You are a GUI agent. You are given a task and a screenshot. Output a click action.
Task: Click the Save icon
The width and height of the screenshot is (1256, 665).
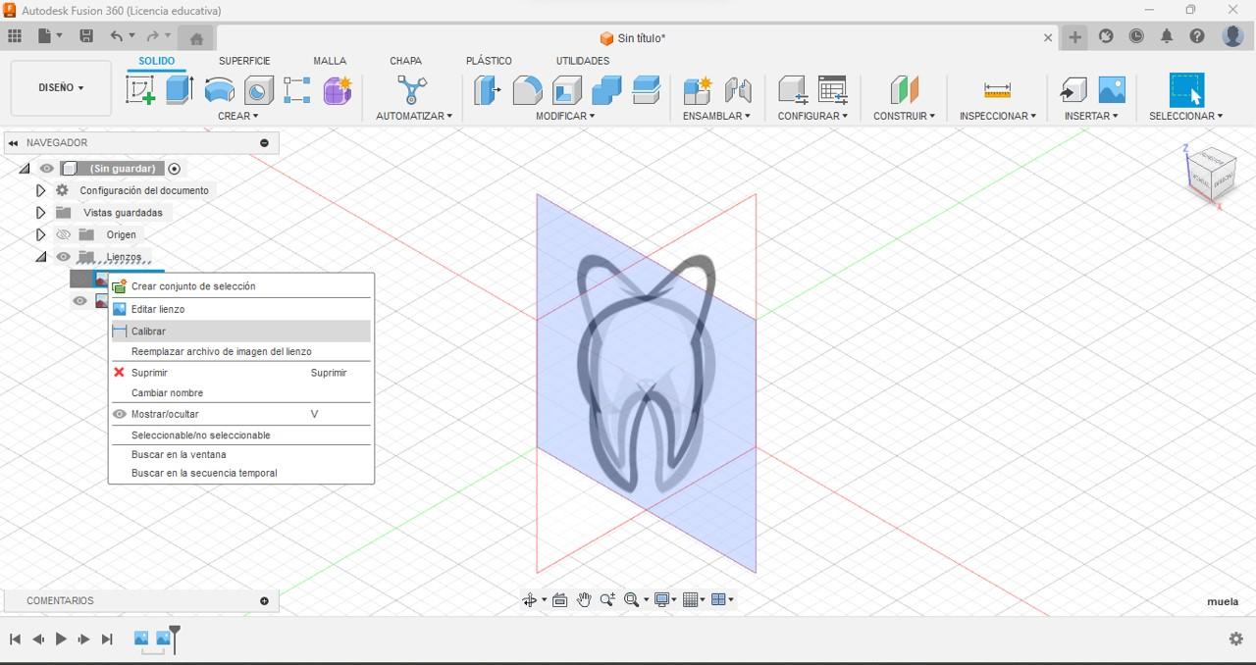tap(86, 36)
